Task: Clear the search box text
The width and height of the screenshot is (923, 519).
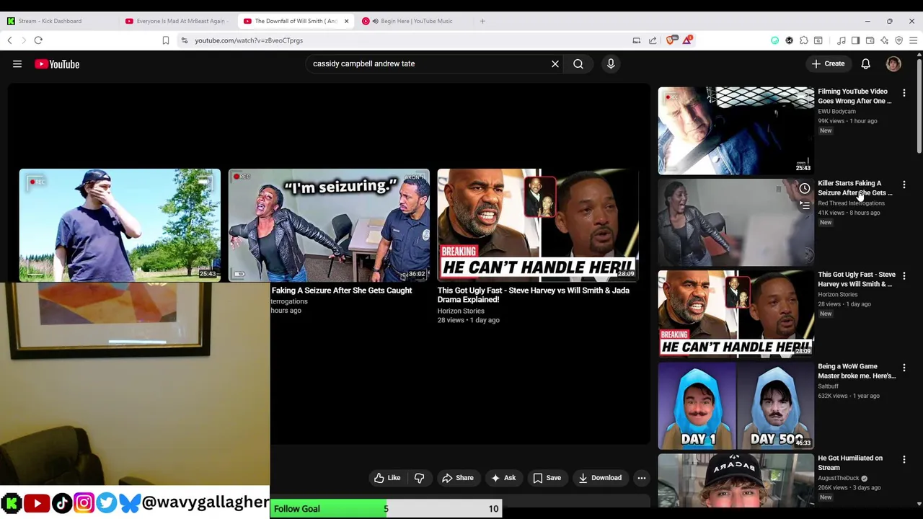Action: click(x=555, y=63)
